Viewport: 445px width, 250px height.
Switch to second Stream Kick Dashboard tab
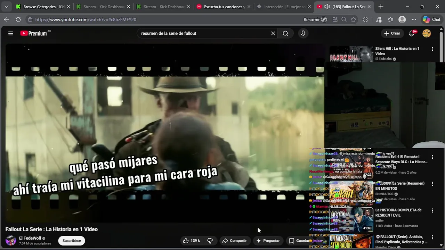tap(163, 7)
